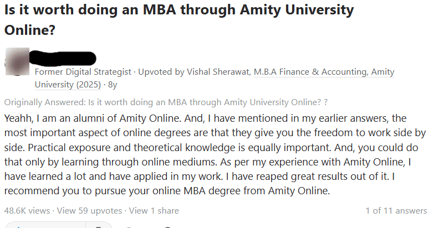
Task: Click the Former Digital Strategist credential
Action: point(83,72)
